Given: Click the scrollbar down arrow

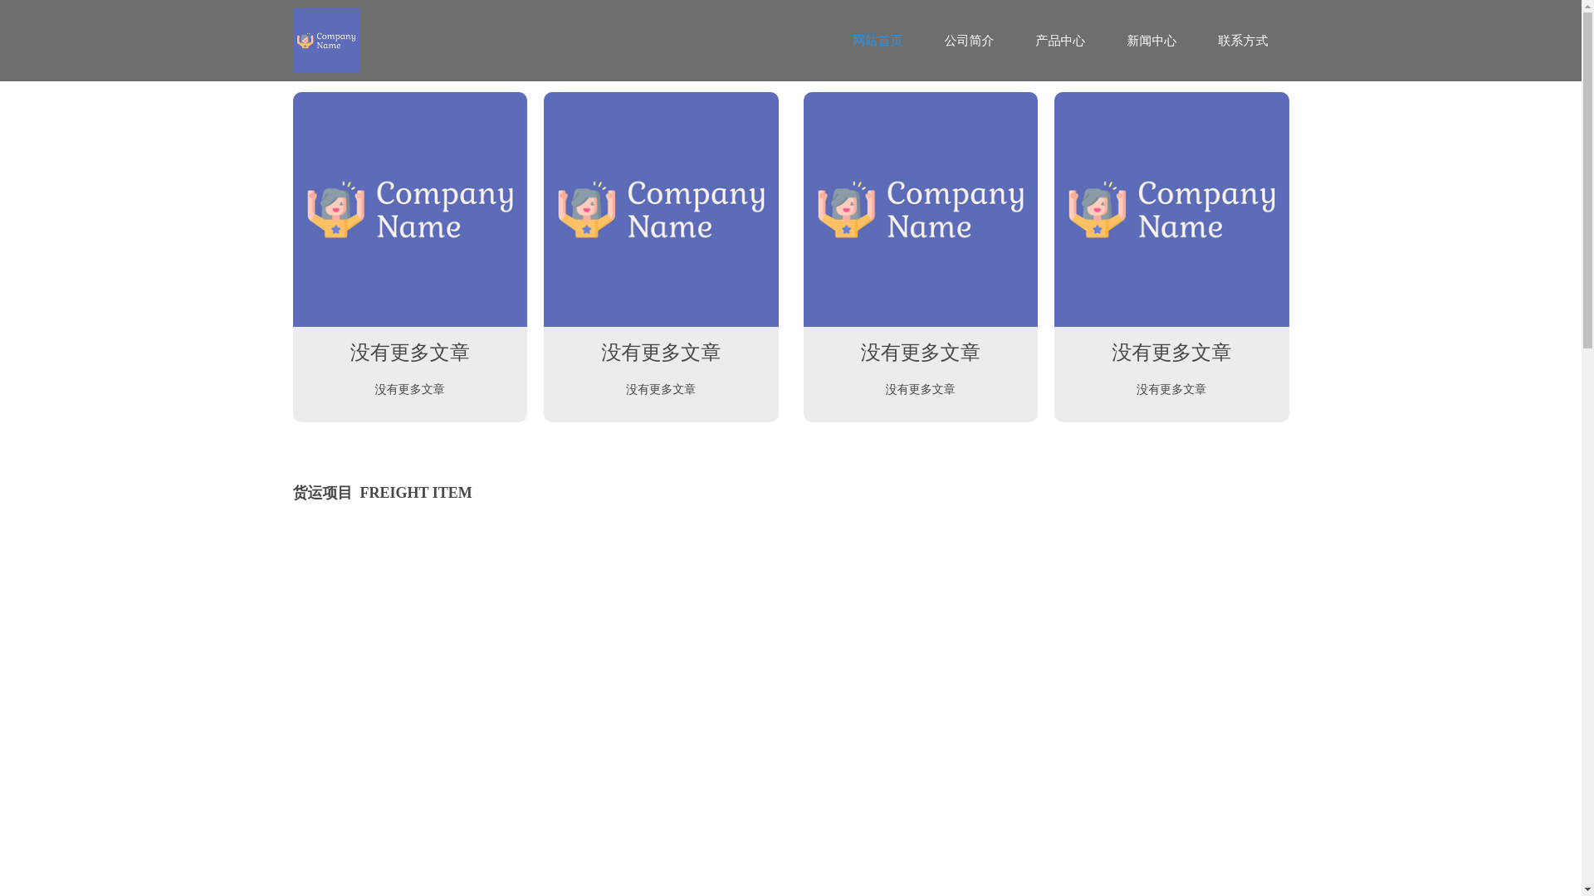Looking at the screenshot, I should 1587,889.
